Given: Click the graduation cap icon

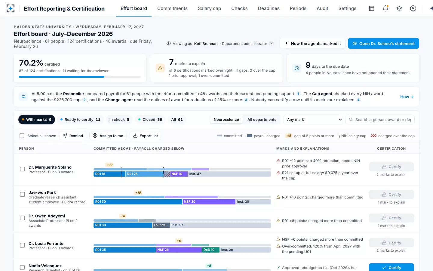Looking at the screenshot, I should (399, 8).
